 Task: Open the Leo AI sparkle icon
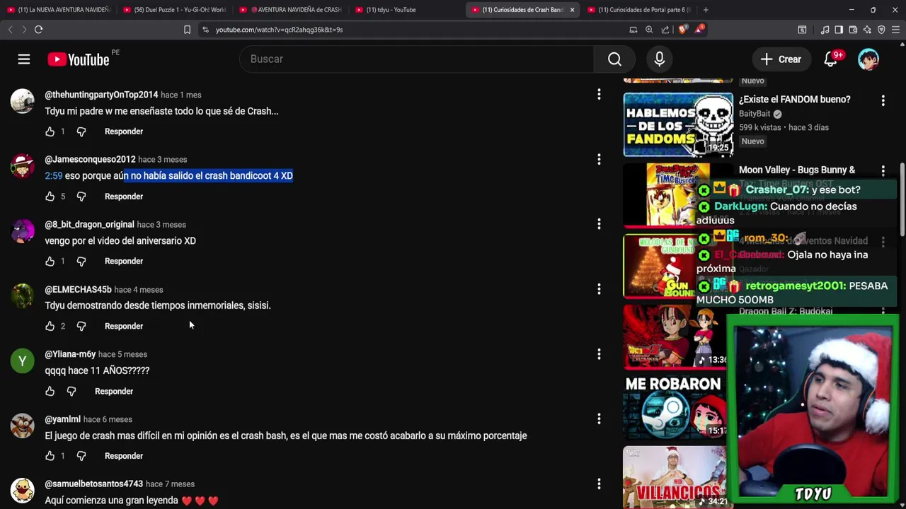pyautogui.click(x=867, y=30)
